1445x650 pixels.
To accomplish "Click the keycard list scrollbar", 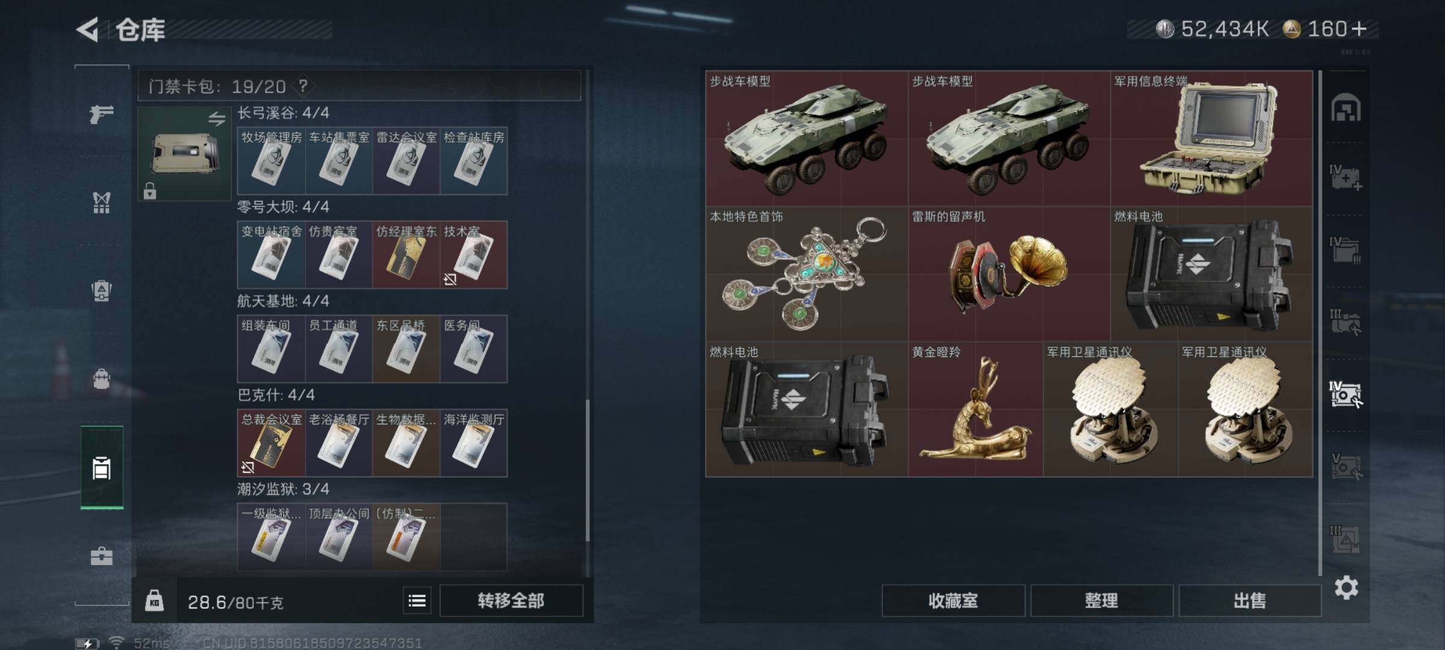I will pyautogui.click(x=588, y=478).
